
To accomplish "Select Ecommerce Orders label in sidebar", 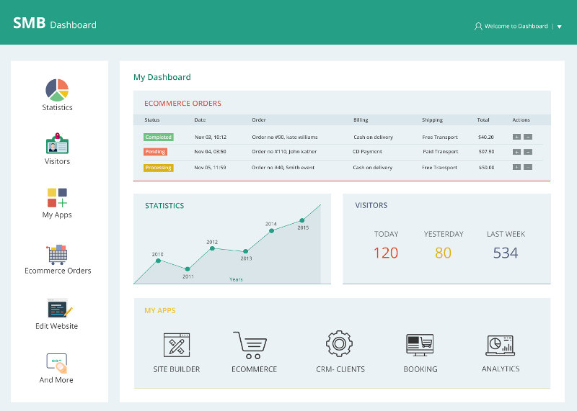I will [x=58, y=271].
